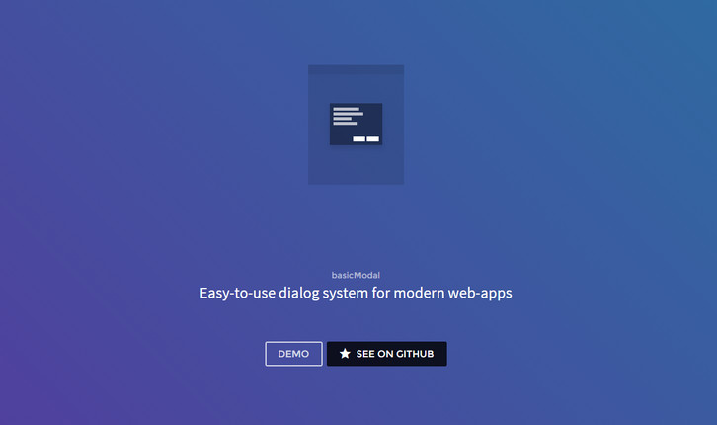Click the browser window illustration
The height and width of the screenshot is (425, 717).
[x=356, y=125]
